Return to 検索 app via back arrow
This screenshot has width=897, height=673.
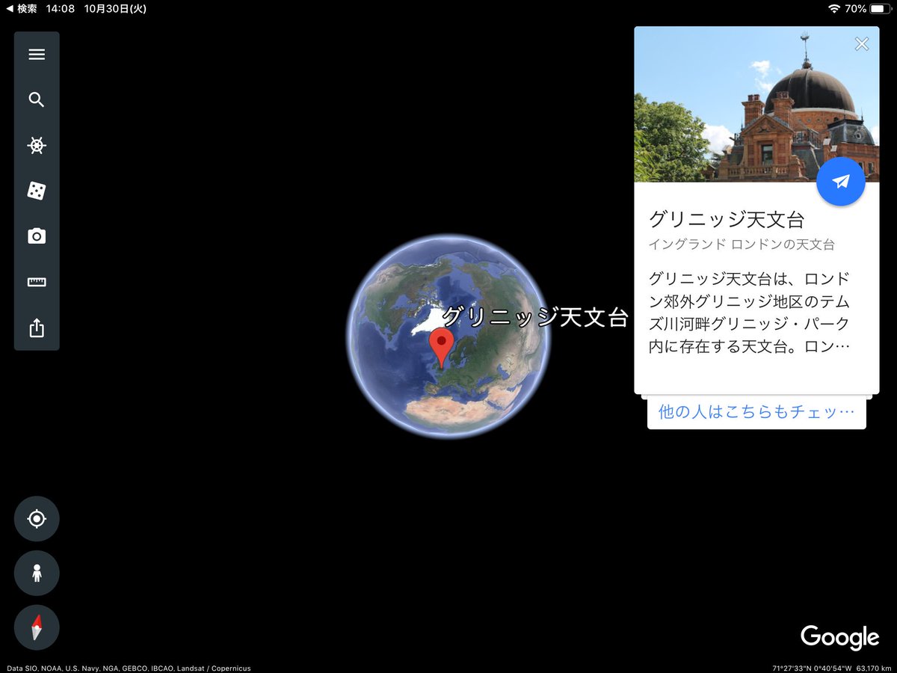pyautogui.click(x=21, y=9)
